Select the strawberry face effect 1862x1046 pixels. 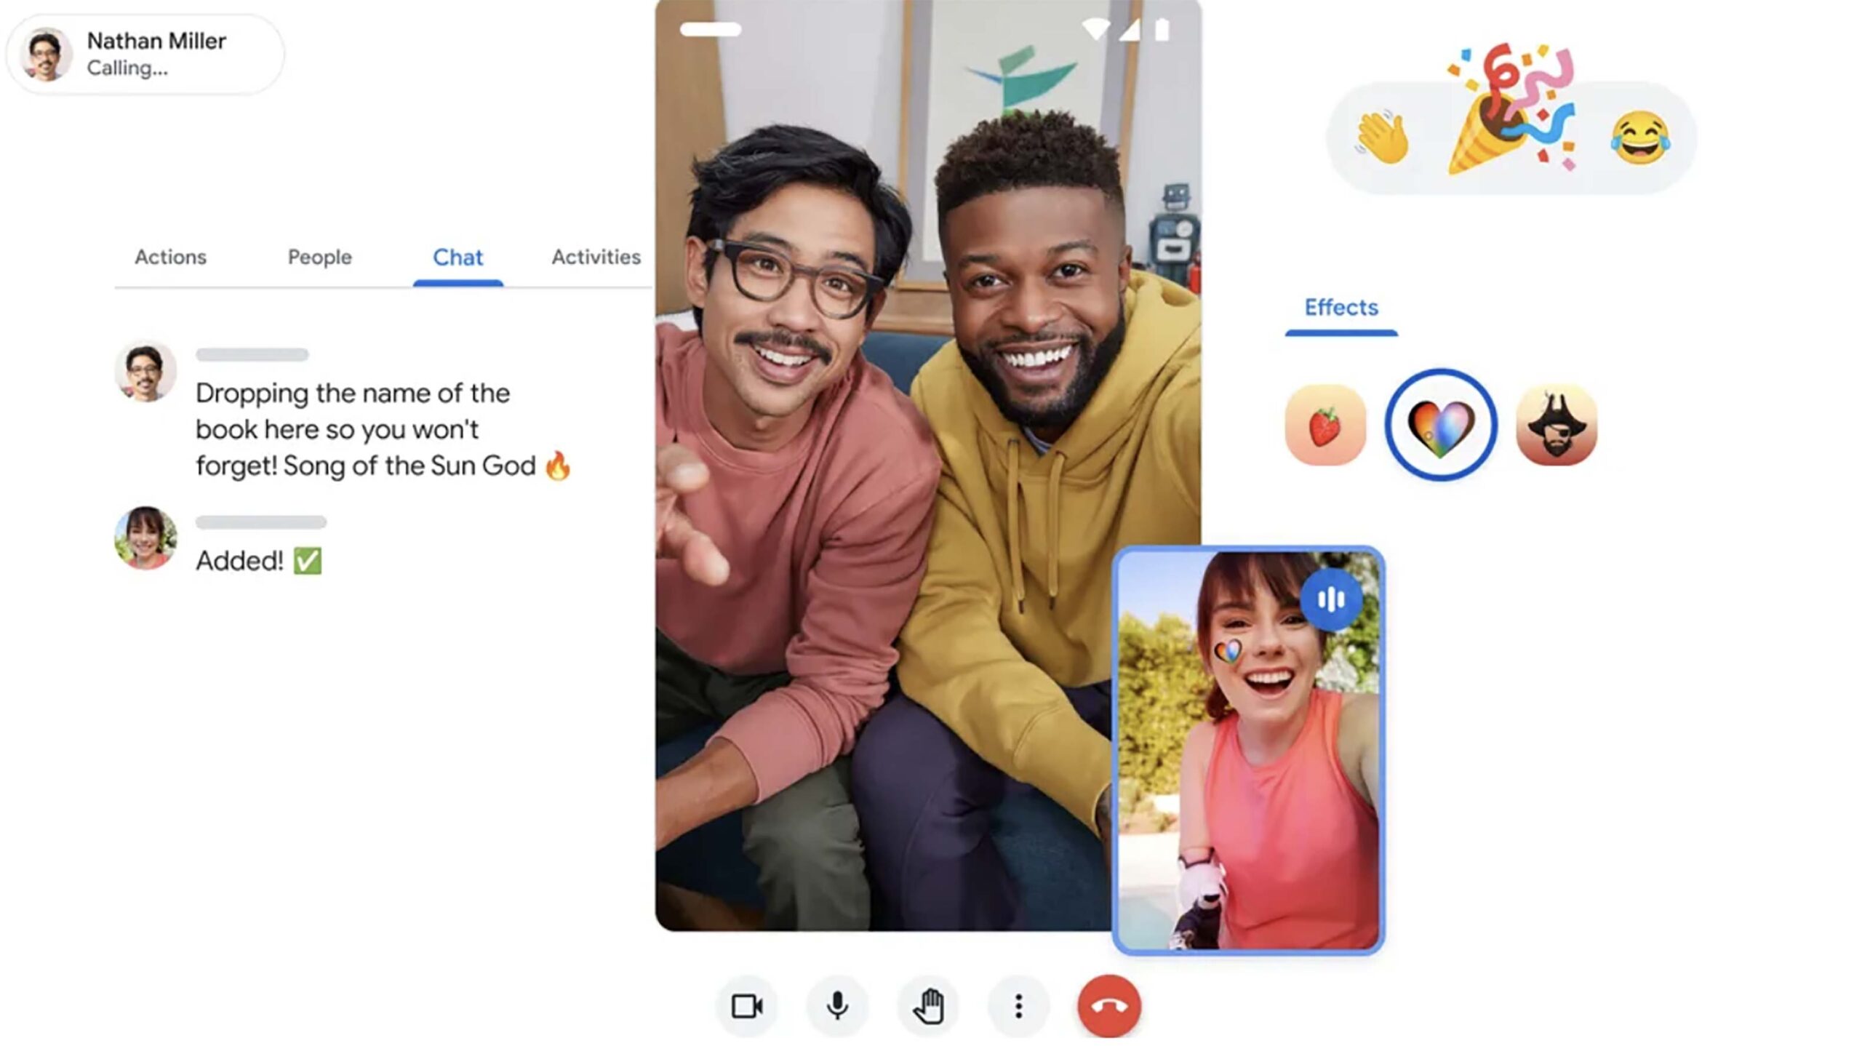[1325, 426]
